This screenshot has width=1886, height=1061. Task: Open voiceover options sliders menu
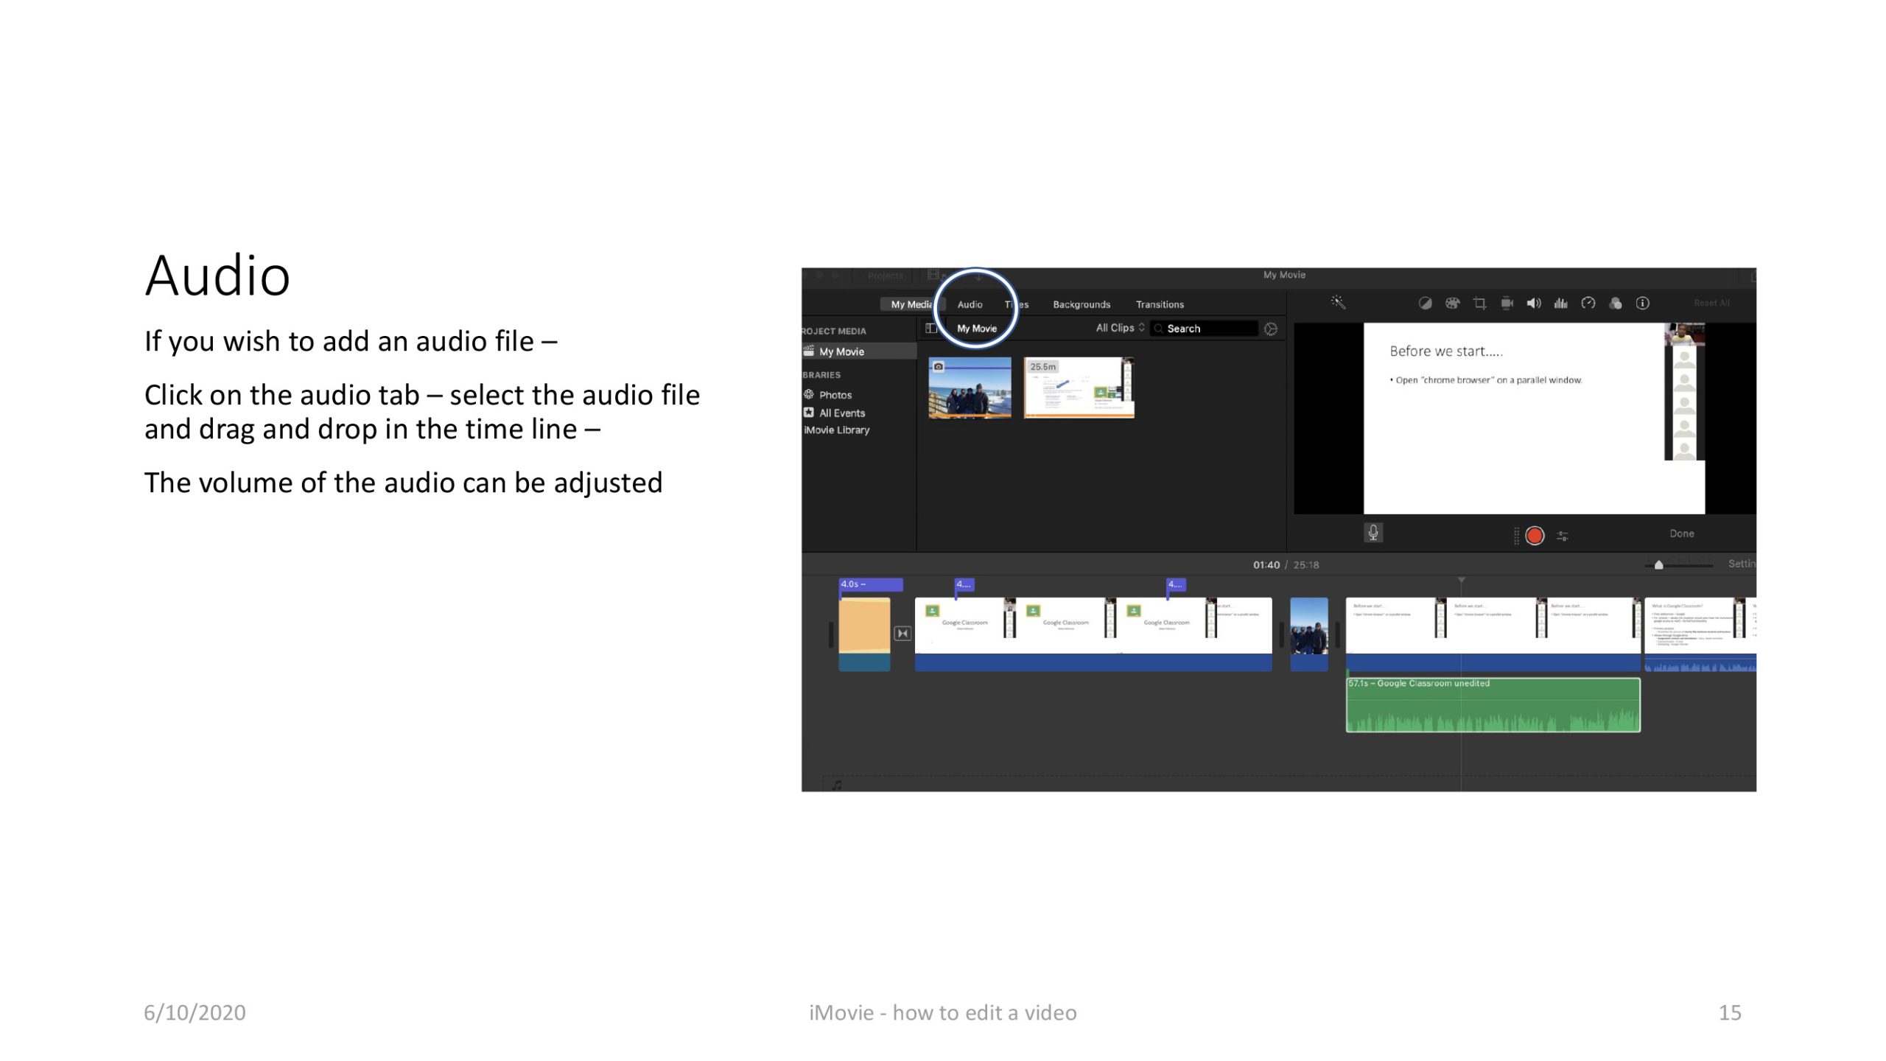point(1563,536)
